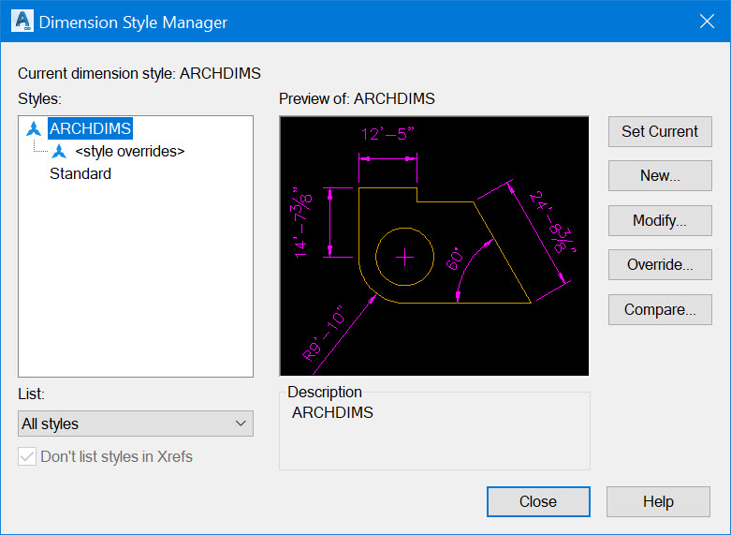
Task: Toggle Don't list styles in Xrefs checkbox
Action: pyautogui.click(x=28, y=457)
